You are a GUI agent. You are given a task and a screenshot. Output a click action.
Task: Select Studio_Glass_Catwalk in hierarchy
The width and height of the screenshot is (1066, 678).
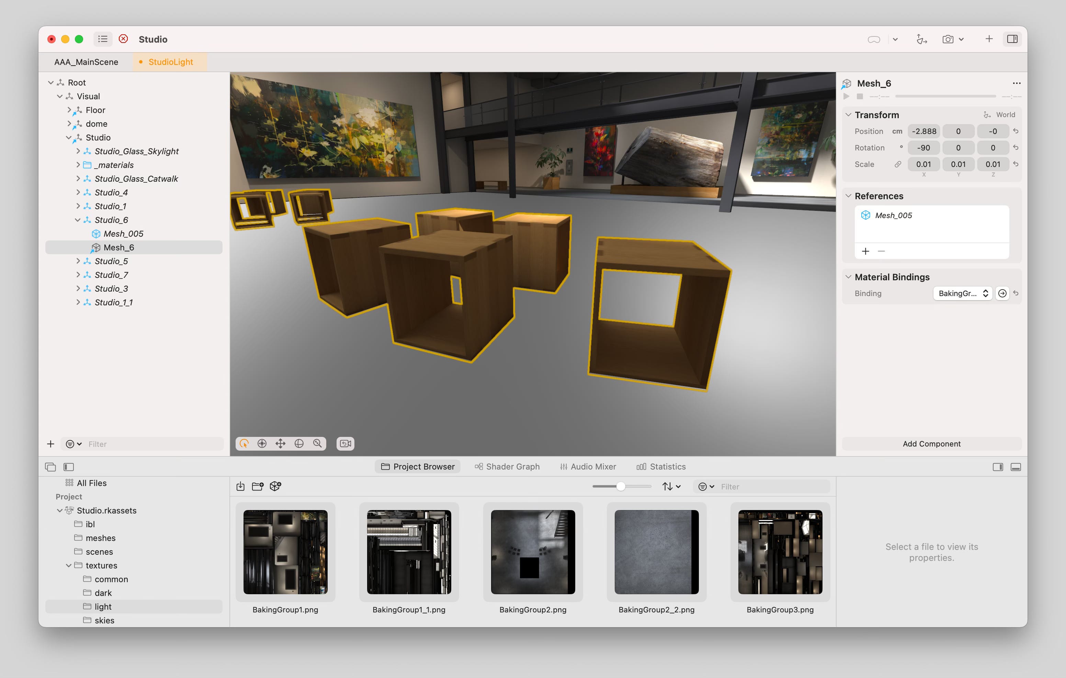tap(136, 179)
